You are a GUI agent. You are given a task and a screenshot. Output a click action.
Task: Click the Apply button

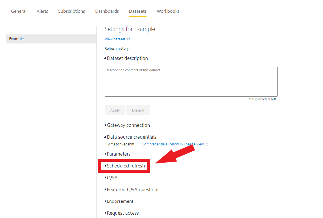115,110
